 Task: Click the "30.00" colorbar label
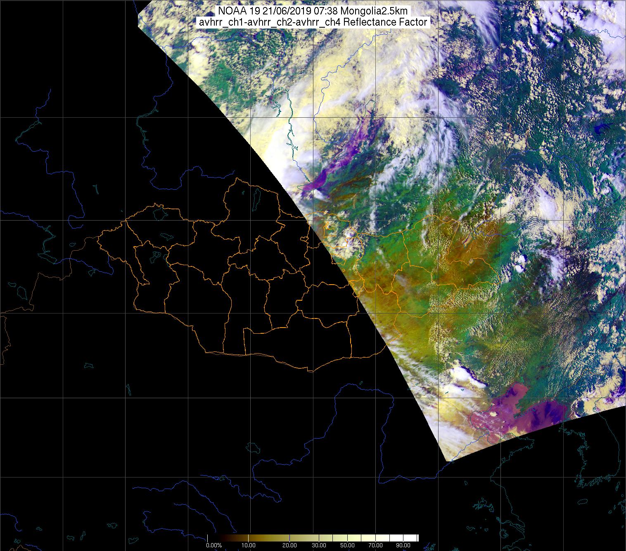pyautogui.click(x=320, y=545)
